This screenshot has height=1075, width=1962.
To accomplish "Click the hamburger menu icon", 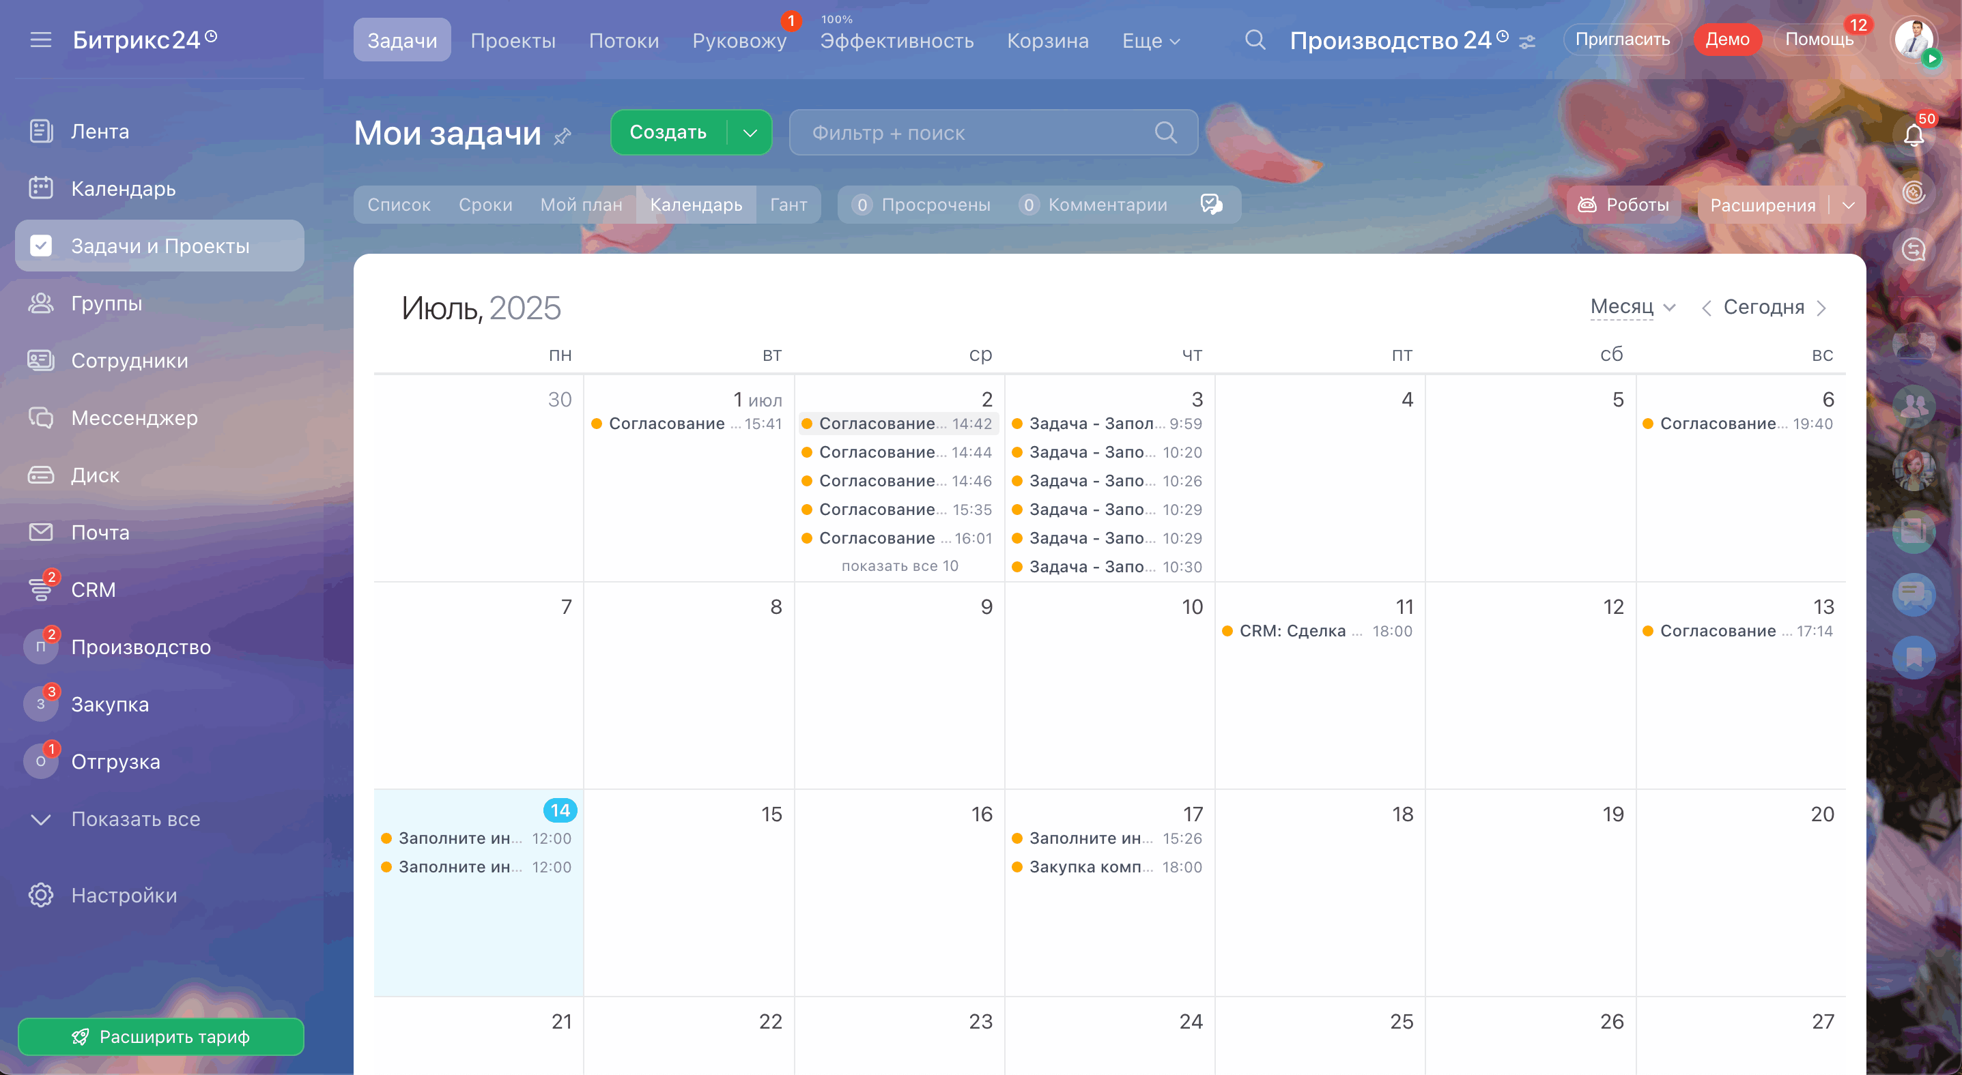I will [40, 40].
